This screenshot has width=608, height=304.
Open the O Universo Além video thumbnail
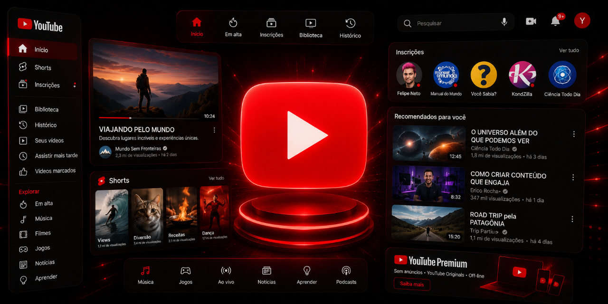(x=429, y=143)
